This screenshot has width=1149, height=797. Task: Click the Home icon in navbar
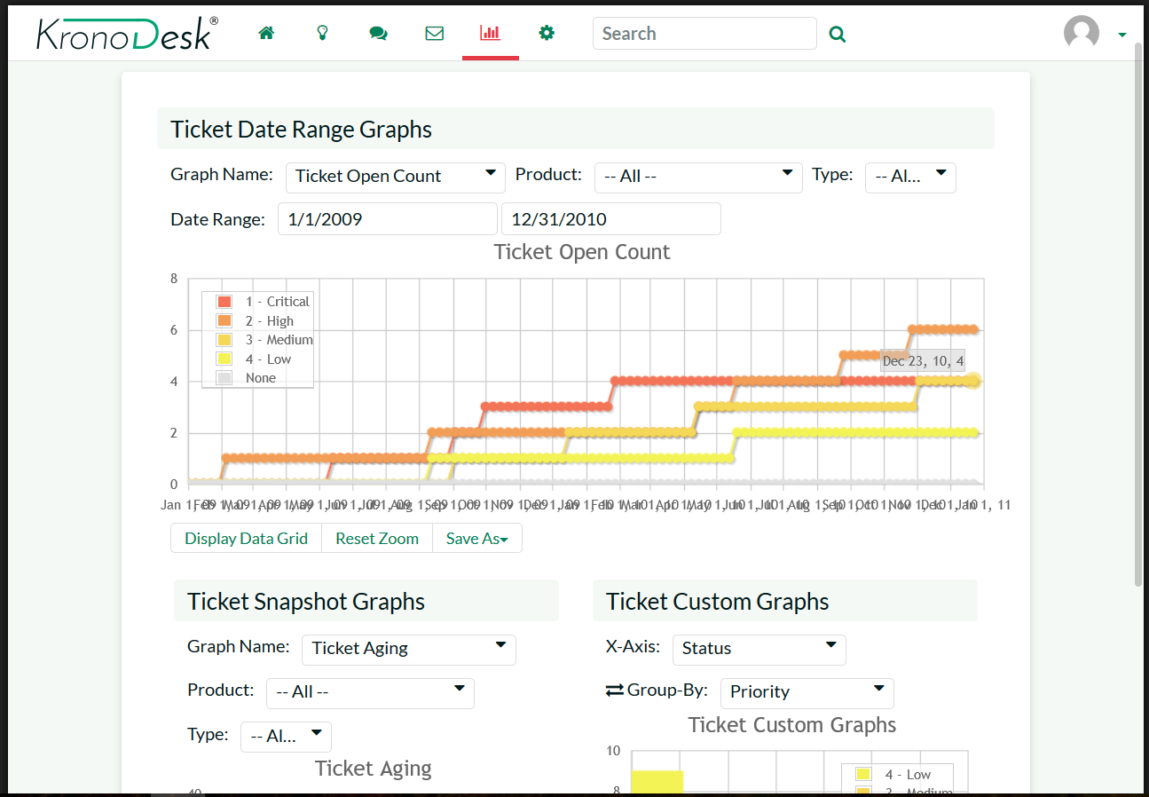266,34
